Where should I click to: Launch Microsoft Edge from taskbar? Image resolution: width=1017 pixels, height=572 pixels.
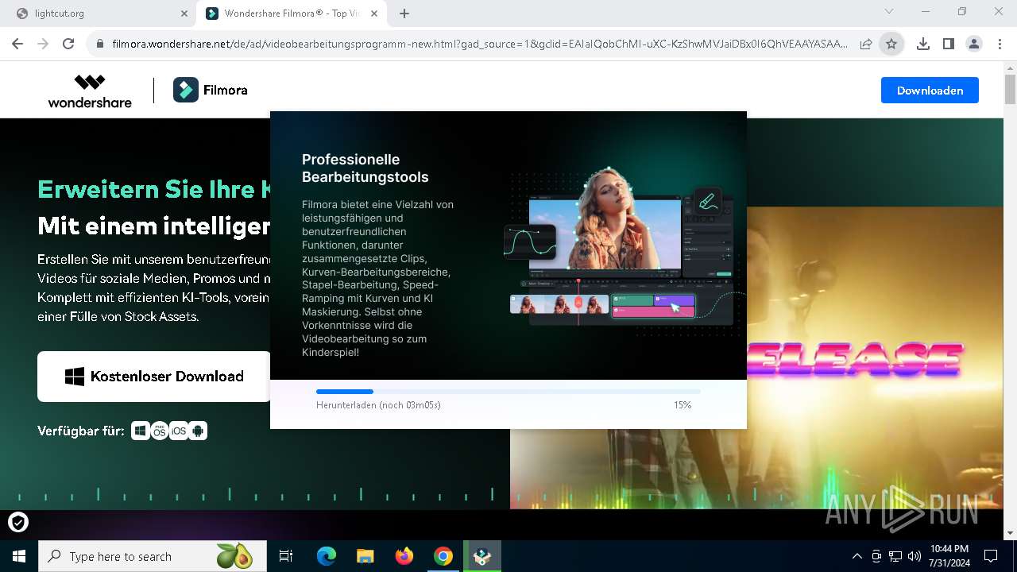tap(327, 556)
